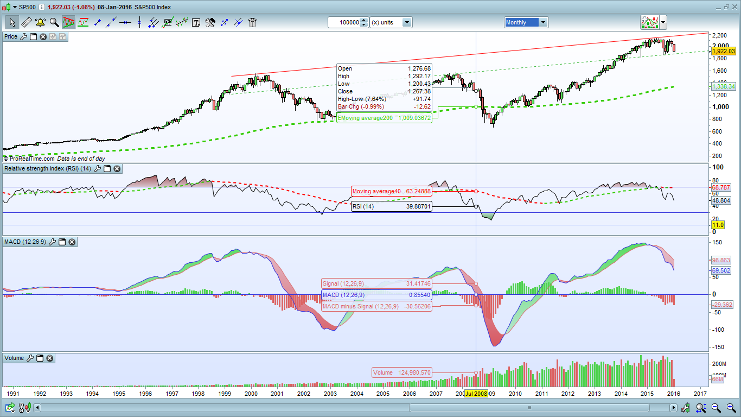This screenshot has height=417, width=741.
Task: Add a text annotation with the T tool
Action: [x=196, y=22]
